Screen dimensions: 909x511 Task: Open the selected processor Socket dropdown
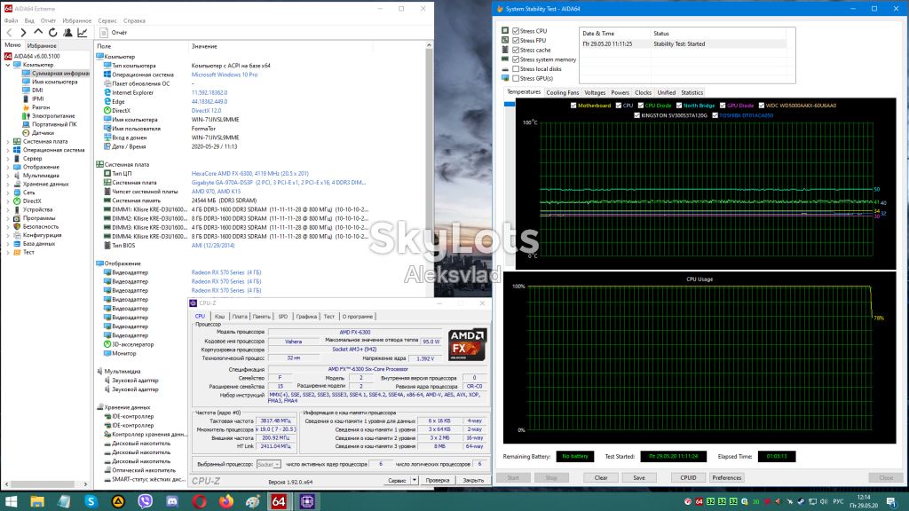pos(268,464)
